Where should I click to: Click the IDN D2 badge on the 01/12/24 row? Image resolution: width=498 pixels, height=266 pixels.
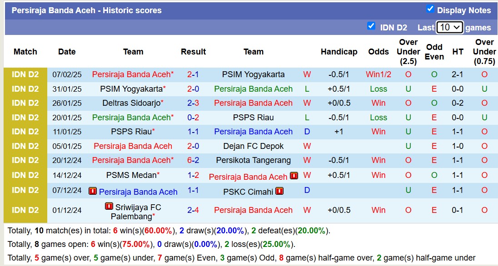[x=25, y=210]
